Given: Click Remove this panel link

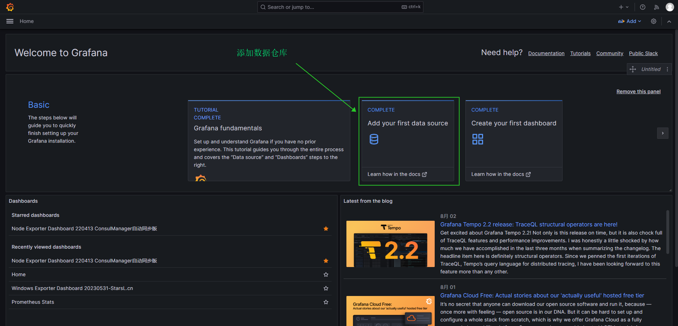Looking at the screenshot, I should 638,91.
